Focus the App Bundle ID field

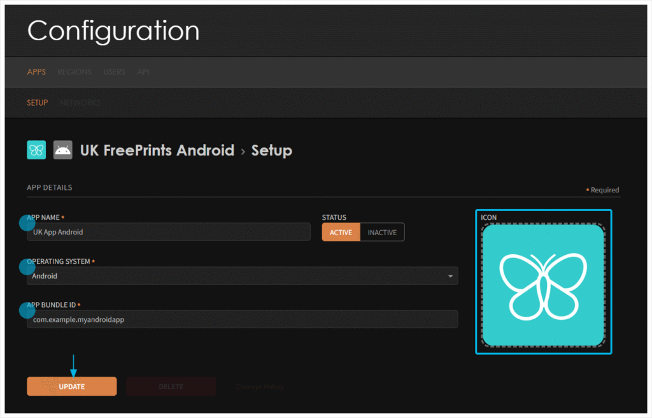(x=243, y=319)
